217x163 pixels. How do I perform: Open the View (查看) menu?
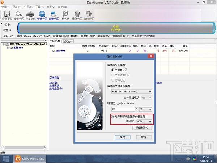point(51,7)
